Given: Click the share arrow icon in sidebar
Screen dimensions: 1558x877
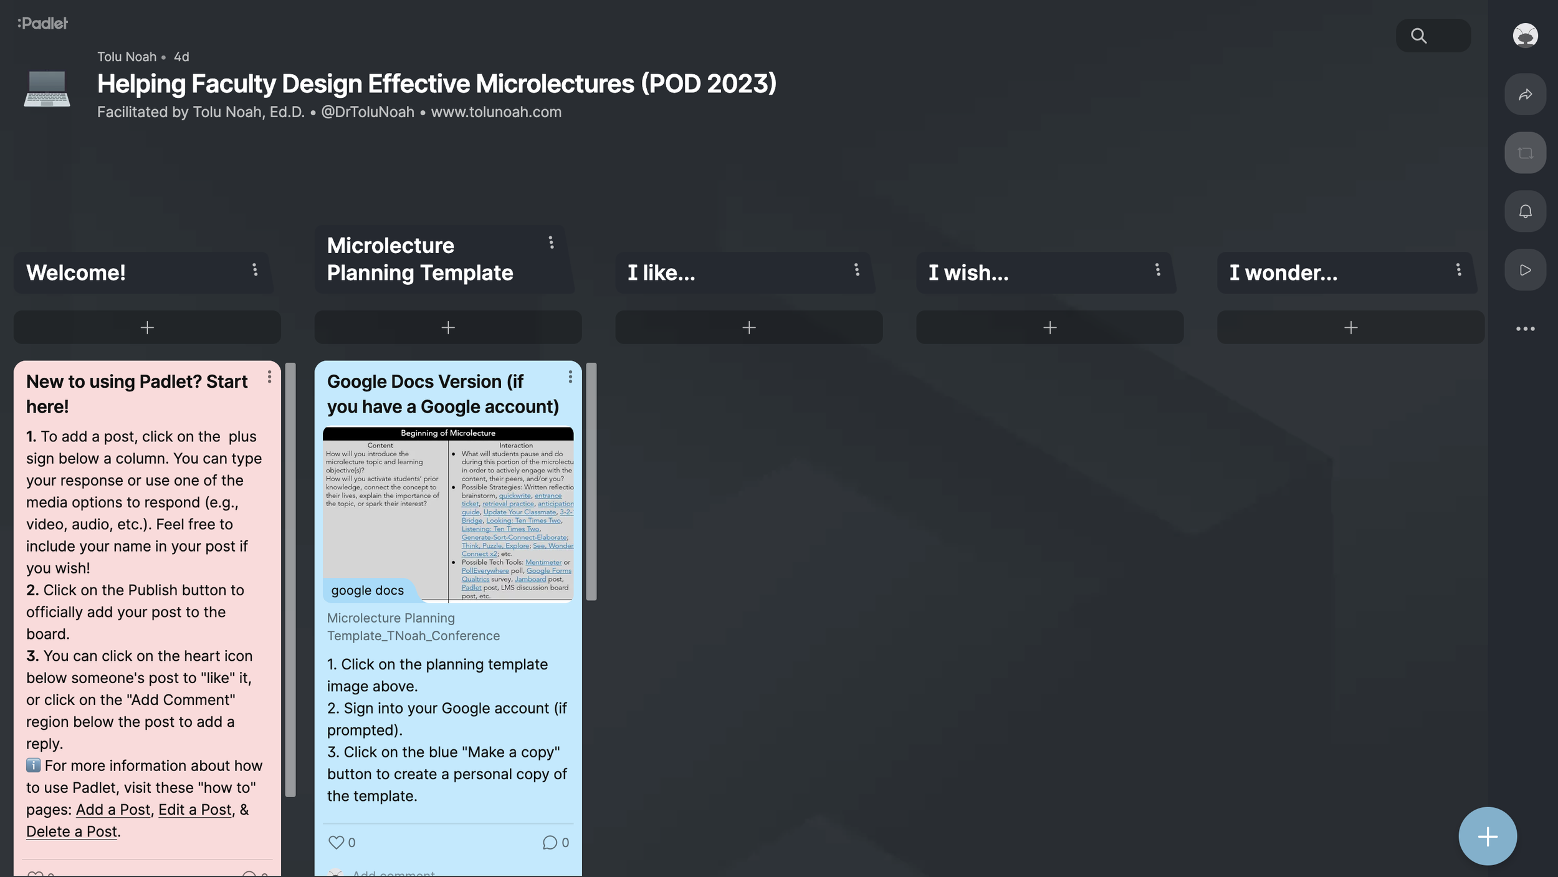Looking at the screenshot, I should (1524, 95).
